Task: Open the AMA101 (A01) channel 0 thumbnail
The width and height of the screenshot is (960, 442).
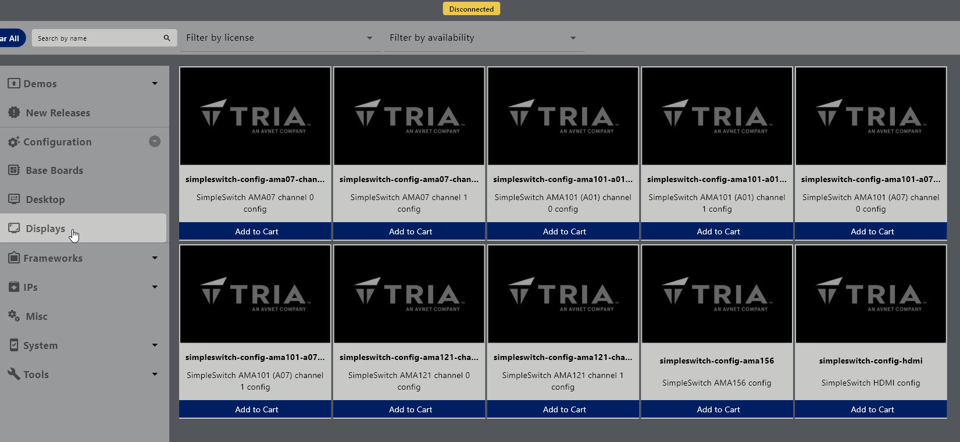Action: coord(563,116)
